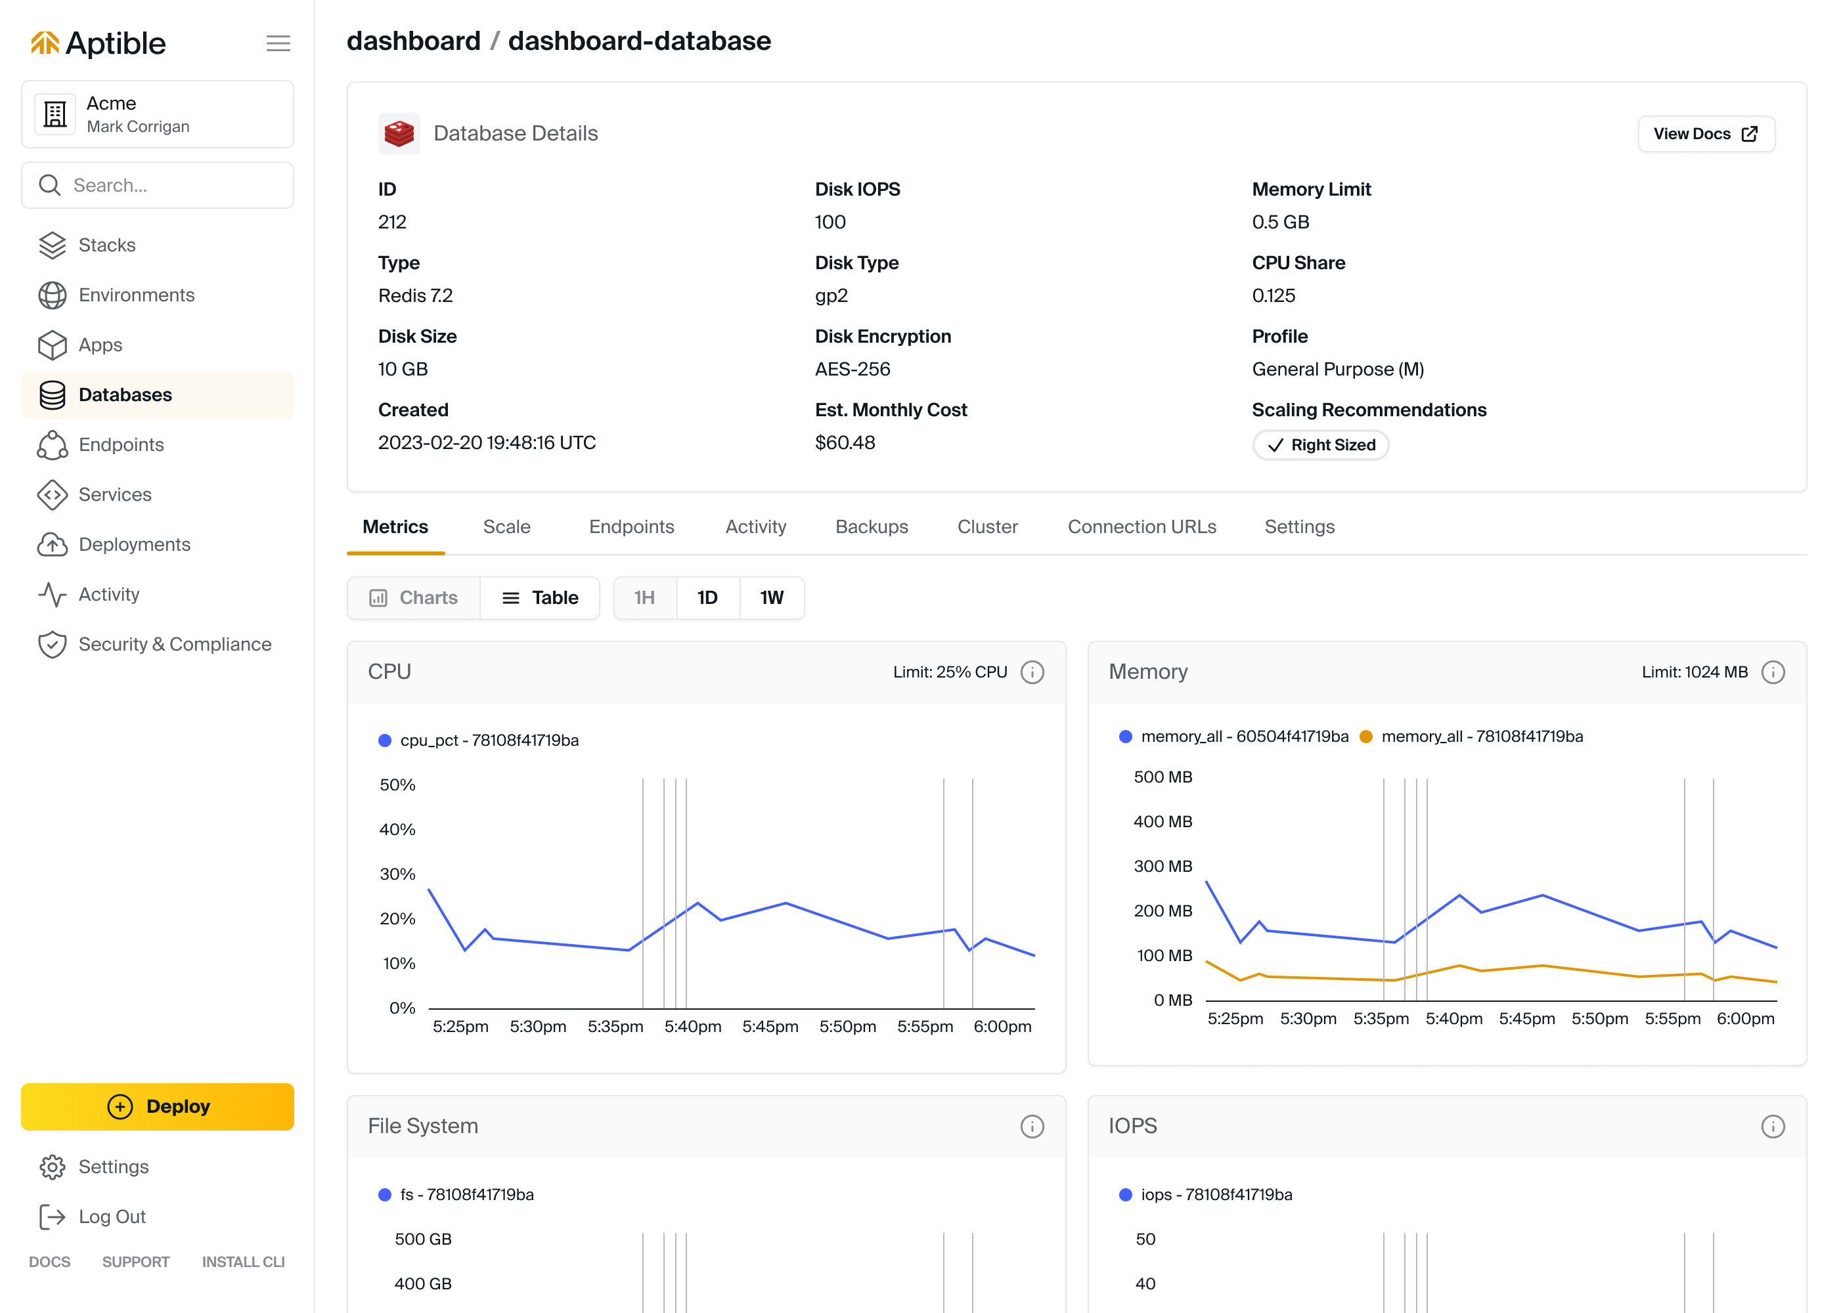1839x1313 pixels.
Task: Click the File System info icon
Action: [x=1032, y=1127]
